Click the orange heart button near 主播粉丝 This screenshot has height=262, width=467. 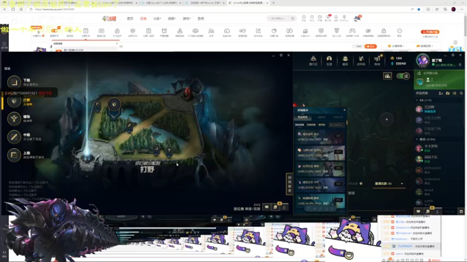pyautogui.click(x=371, y=47)
